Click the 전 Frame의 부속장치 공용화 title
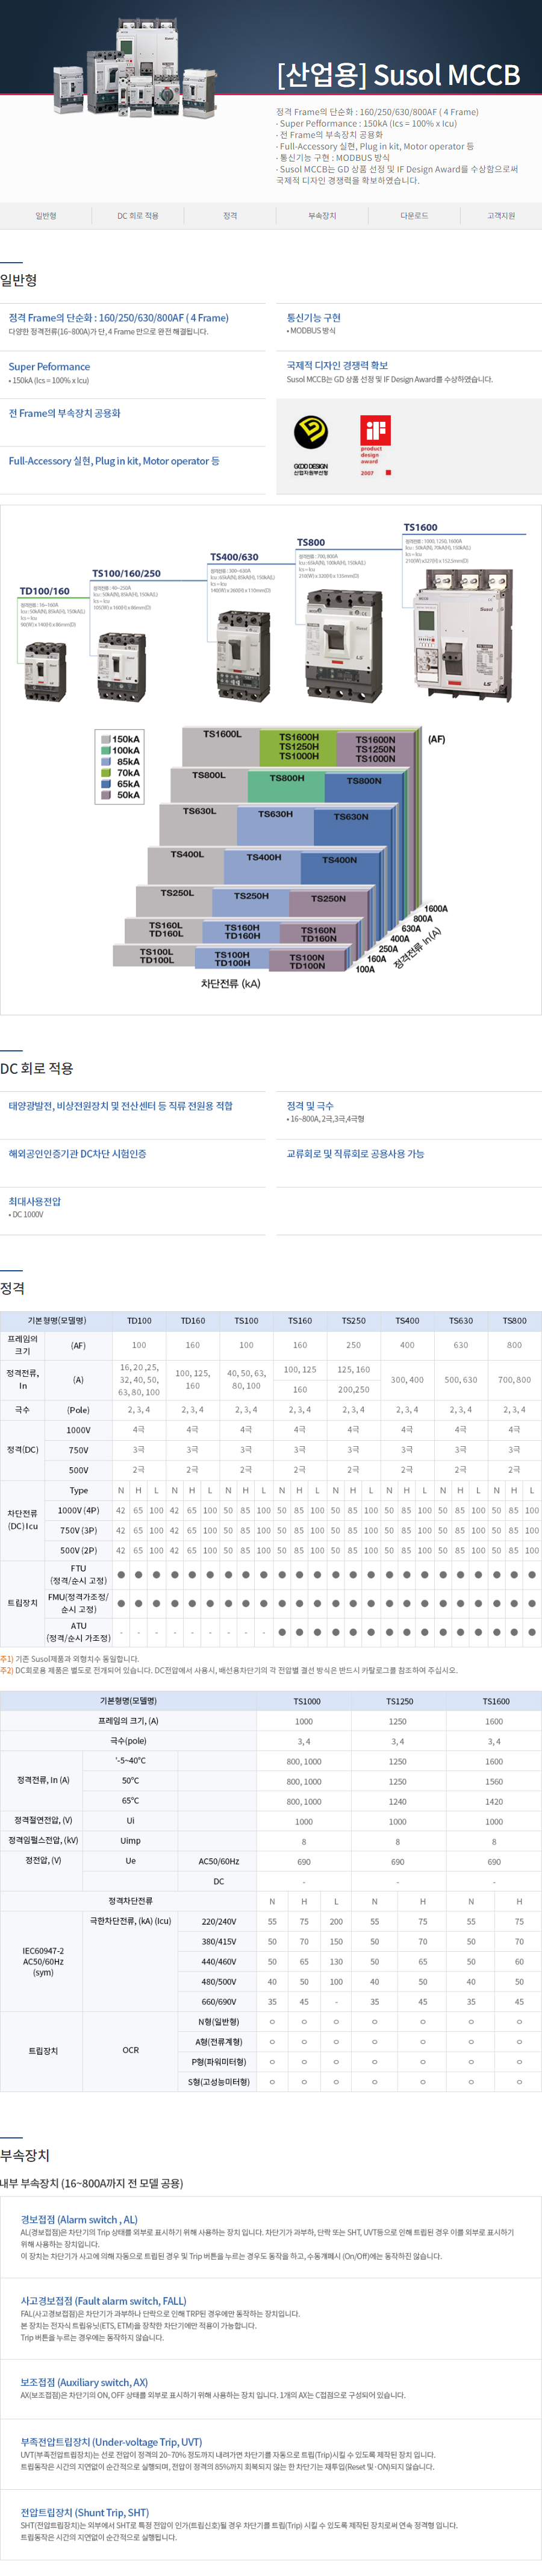The width and height of the screenshot is (542, 2576). pos(64,413)
